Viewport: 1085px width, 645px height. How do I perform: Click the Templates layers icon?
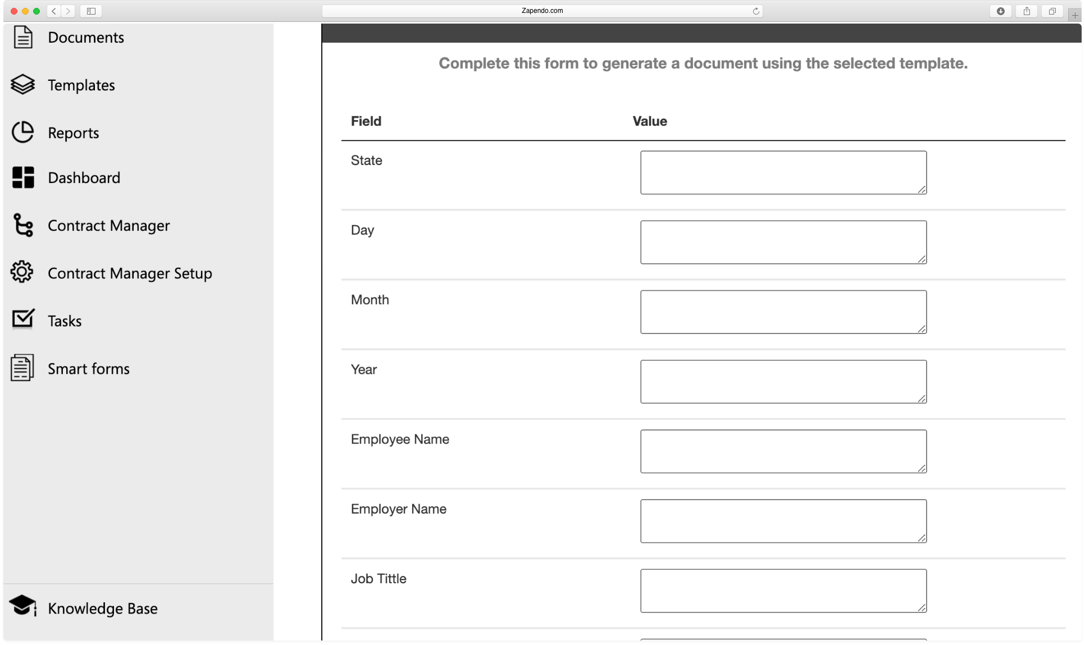point(23,85)
